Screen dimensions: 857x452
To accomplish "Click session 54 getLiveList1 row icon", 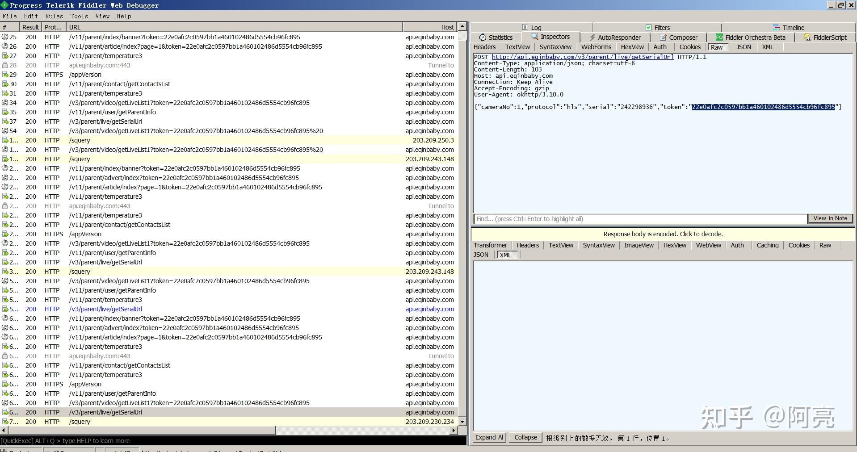I will click(x=5, y=131).
